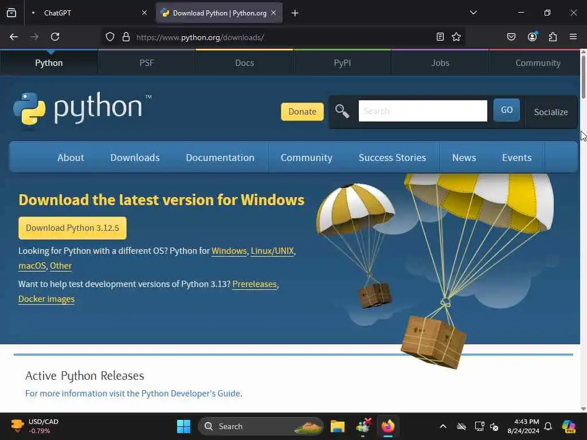The image size is (587, 440).
Task: Open Copilot preview icon in taskbar
Action: pyautogui.click(x=569, y=426)
